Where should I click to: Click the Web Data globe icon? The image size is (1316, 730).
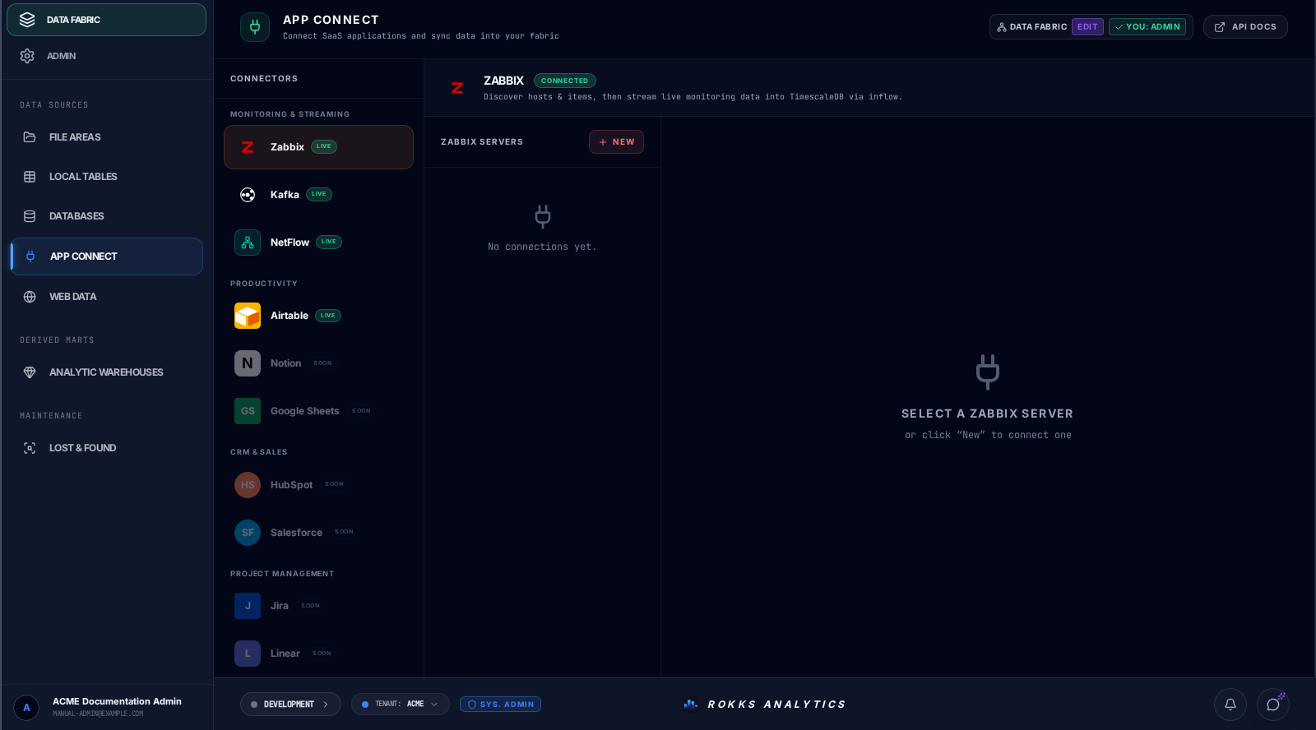click(30, 297)
